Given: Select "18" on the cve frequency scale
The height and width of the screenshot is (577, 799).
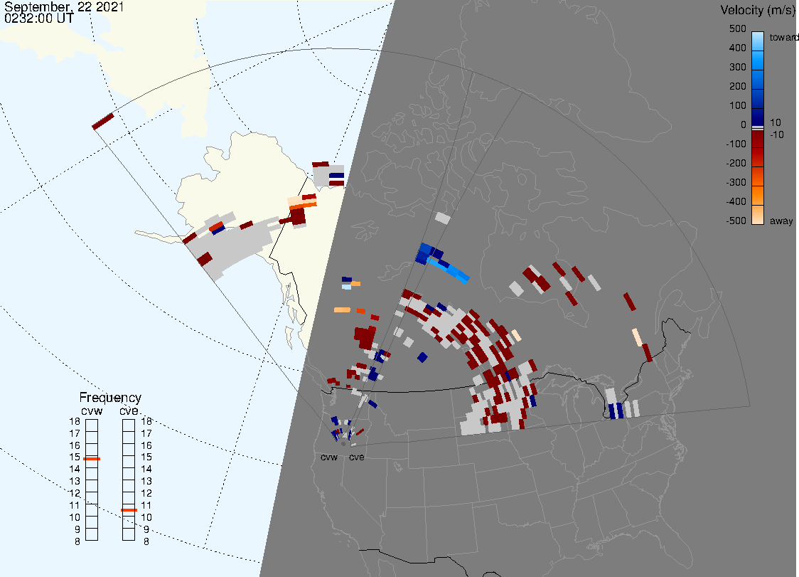Looking at the screenshot, I should [146, 421].
